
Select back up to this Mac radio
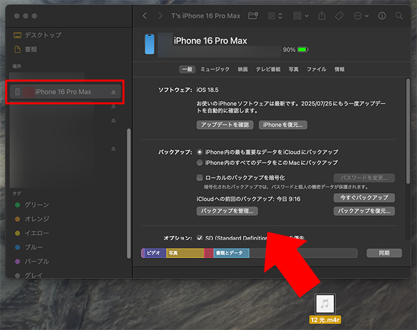199,162
